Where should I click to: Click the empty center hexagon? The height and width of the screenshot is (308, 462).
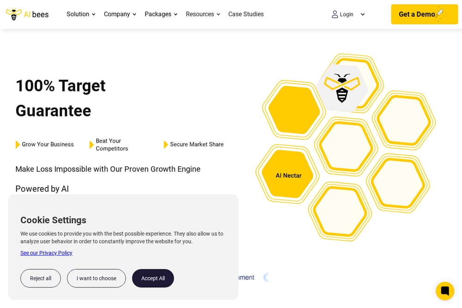pyautogui.click(x=346, y=146)
